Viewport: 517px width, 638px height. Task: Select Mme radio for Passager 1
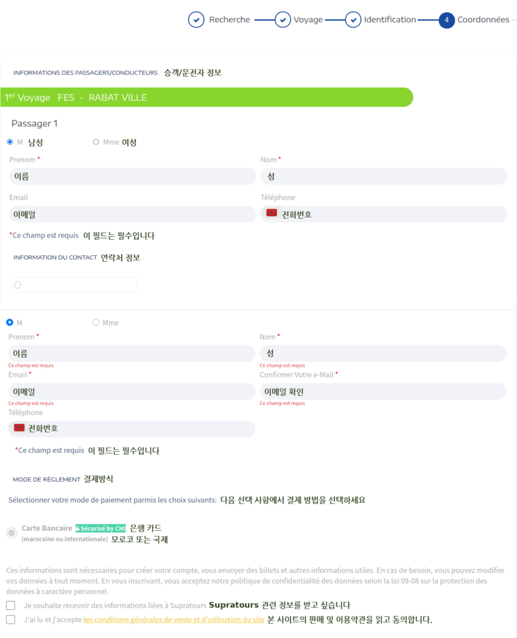click(96, 142)
